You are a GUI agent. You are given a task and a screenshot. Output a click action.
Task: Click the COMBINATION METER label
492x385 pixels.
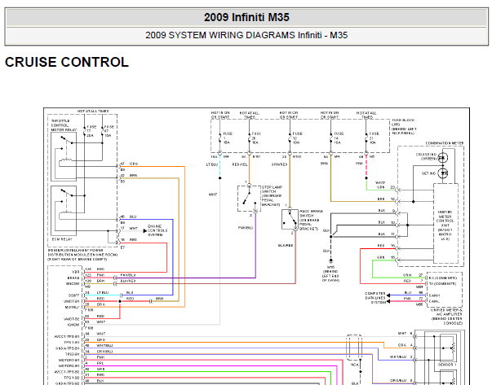pos(445,143)
